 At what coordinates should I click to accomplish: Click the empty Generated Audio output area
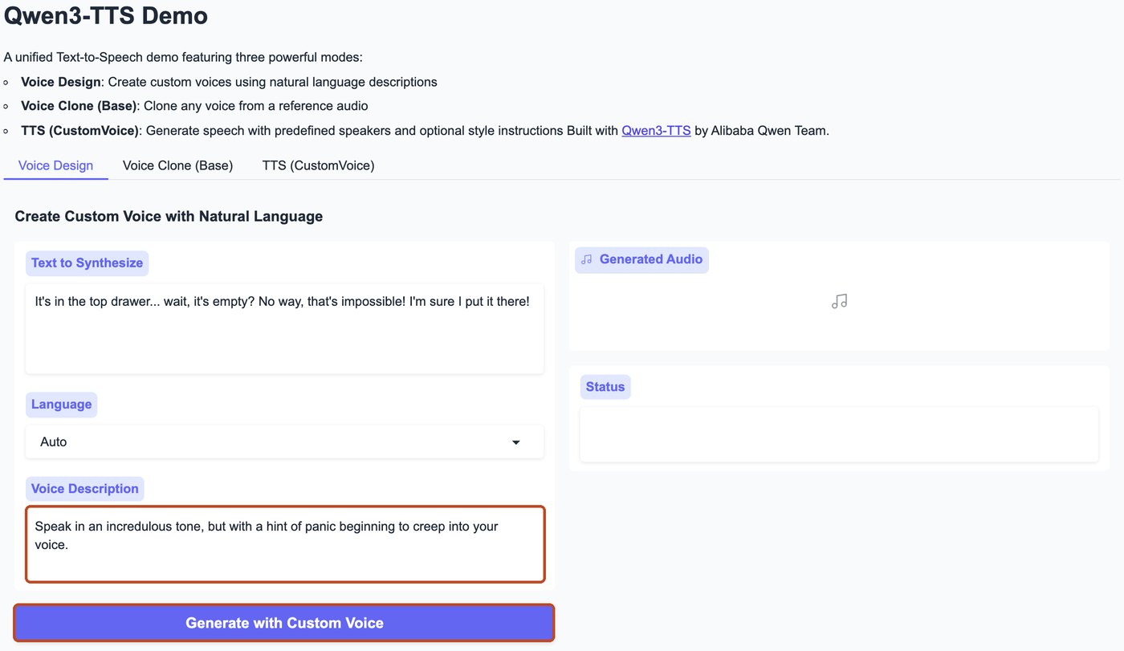pyautogui.click(x=839, y=311)
